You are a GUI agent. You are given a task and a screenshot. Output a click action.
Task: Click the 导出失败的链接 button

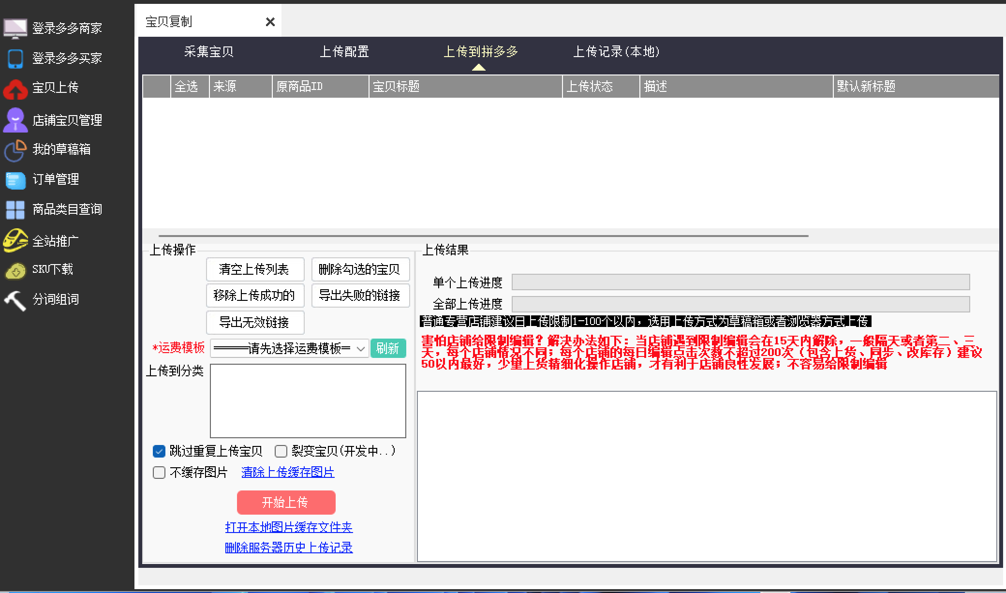[x=360, y=296]
